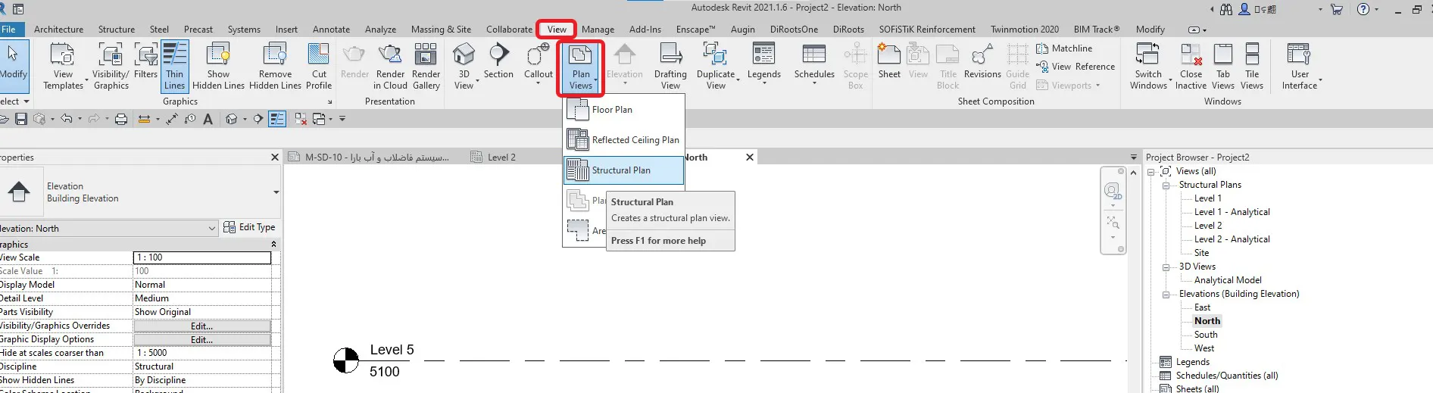Close the North elevation view tab

click(750, 158)
